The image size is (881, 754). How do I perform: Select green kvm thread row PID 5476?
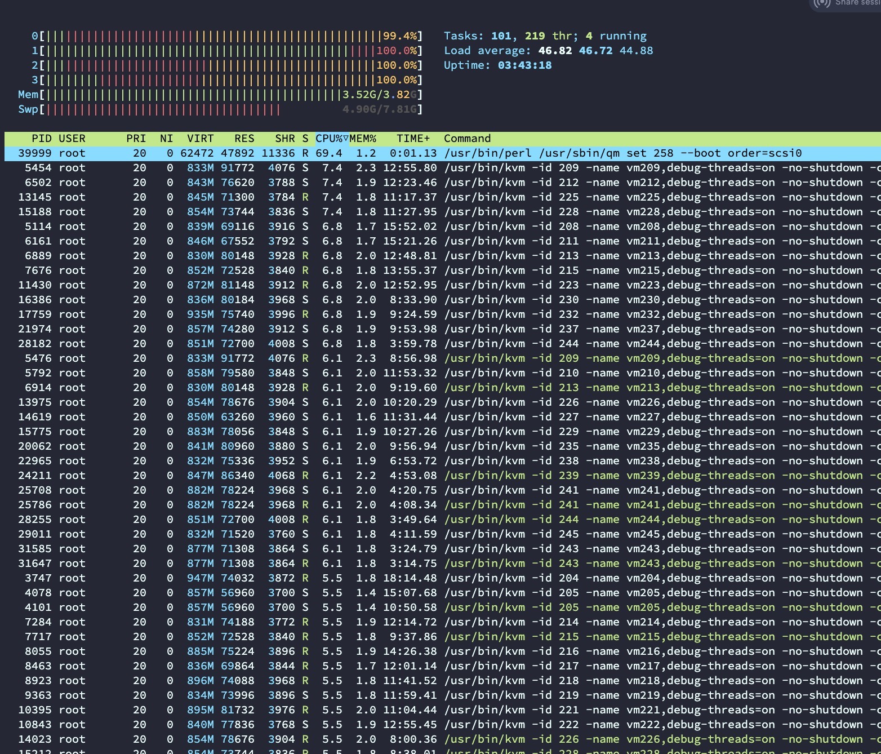443,358
